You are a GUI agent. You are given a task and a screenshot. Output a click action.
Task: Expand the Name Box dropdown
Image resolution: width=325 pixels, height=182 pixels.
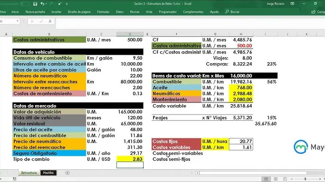18,21
